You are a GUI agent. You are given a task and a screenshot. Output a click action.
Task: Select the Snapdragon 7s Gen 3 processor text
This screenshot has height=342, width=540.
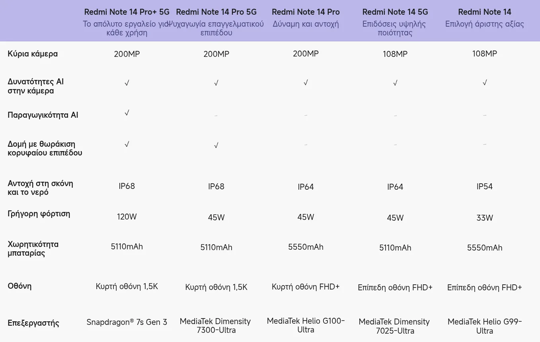pos(127,322)
